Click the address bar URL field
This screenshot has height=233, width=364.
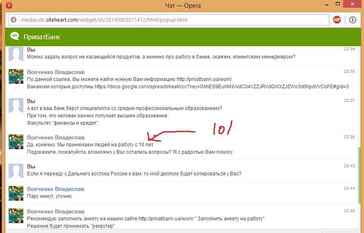(168, 20)
